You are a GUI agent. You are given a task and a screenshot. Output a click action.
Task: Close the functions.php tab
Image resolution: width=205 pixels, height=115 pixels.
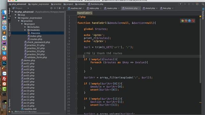coord(139,8)
